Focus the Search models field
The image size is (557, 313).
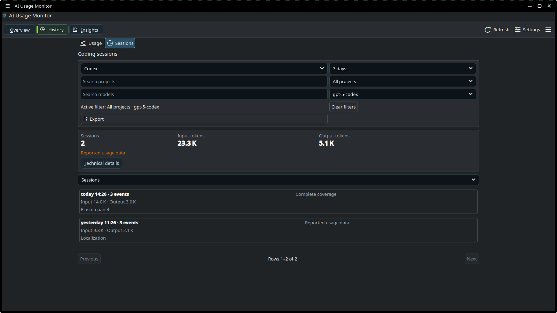(204, 94)
